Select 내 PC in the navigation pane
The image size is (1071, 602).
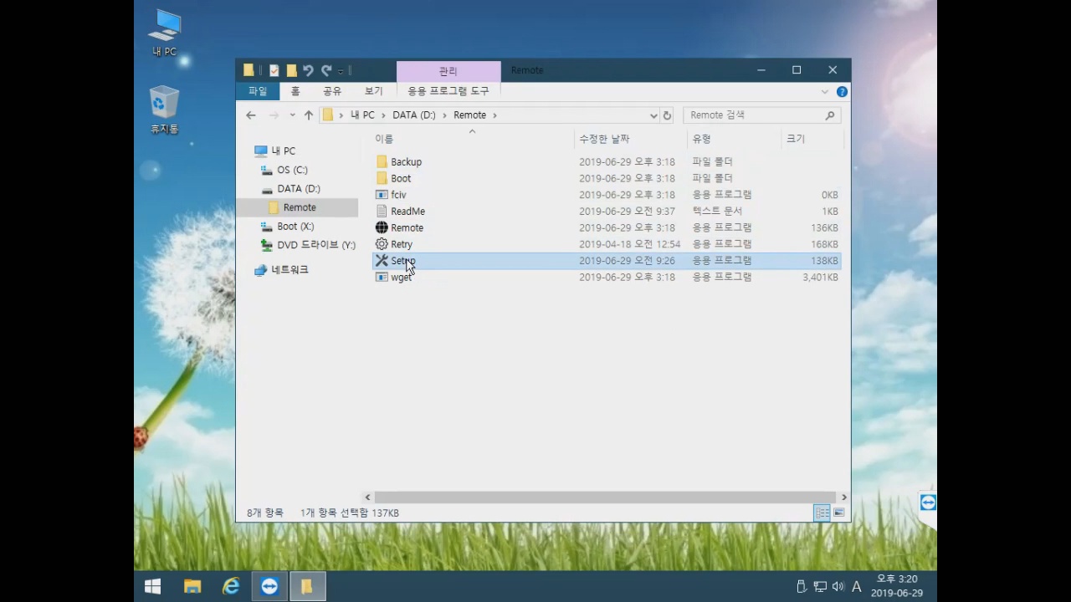coord(283,151)
